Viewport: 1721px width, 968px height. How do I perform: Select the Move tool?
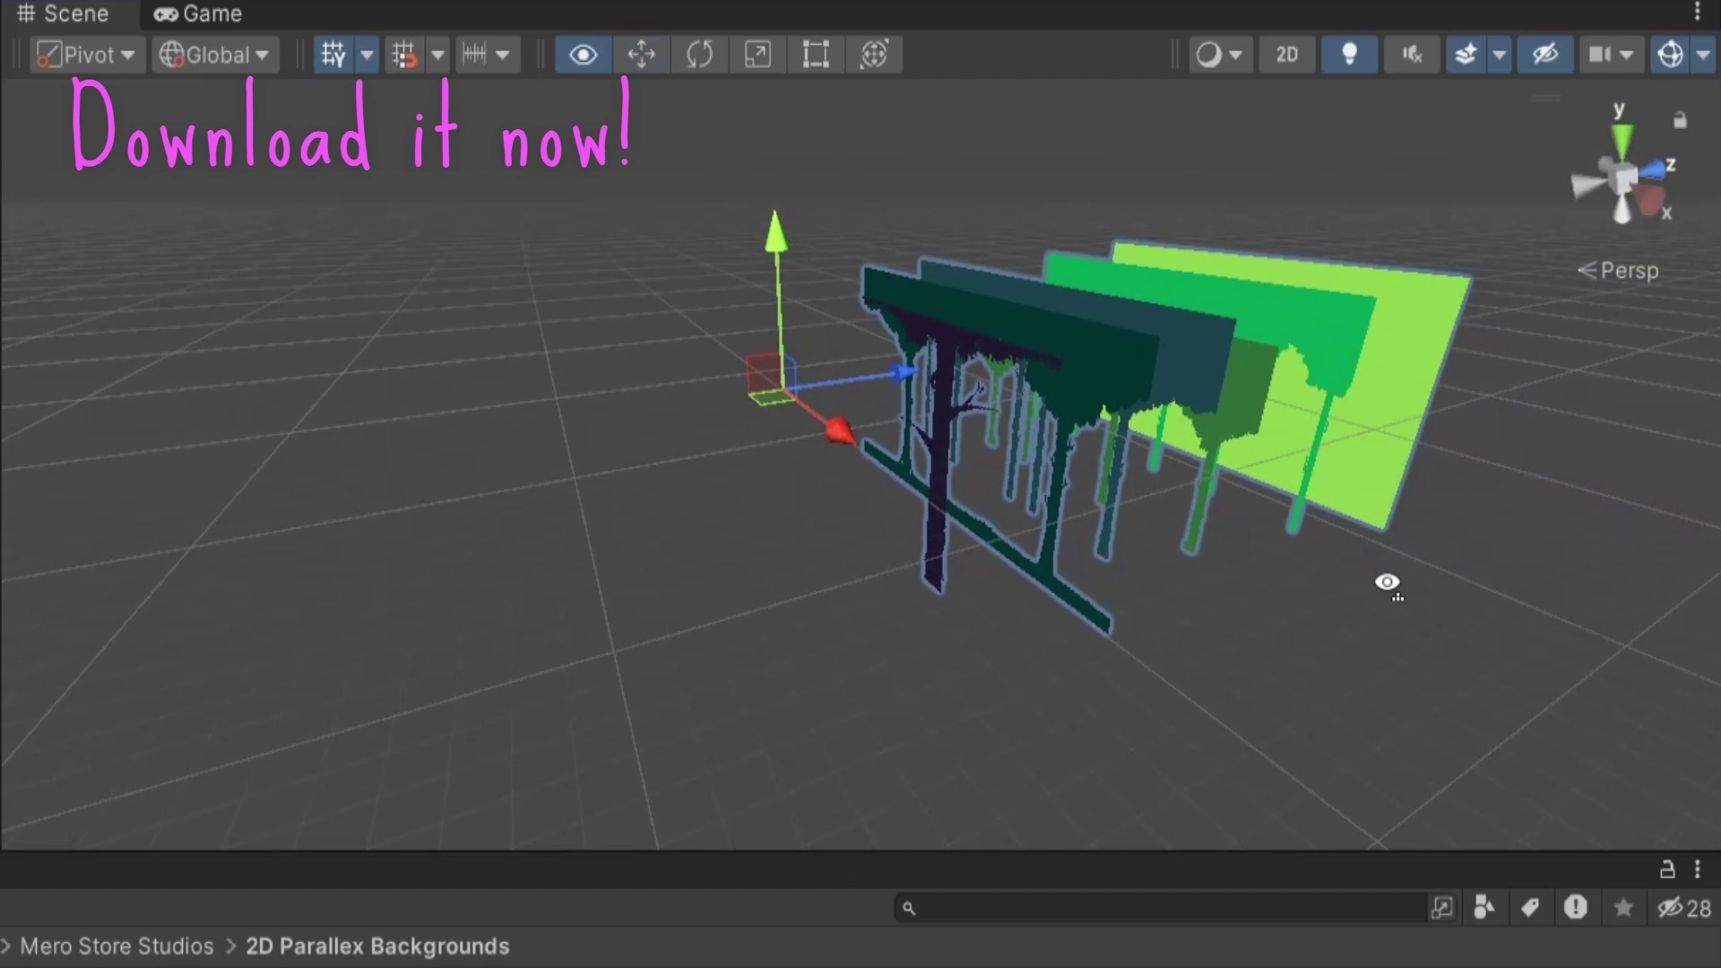pyautogui.click(x=641, y=55)
